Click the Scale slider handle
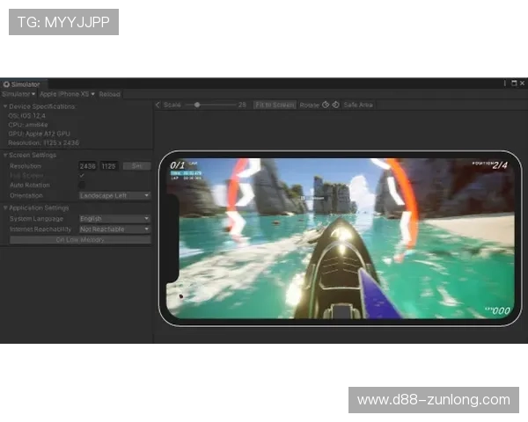528x422 pixels. pos(197,105)
